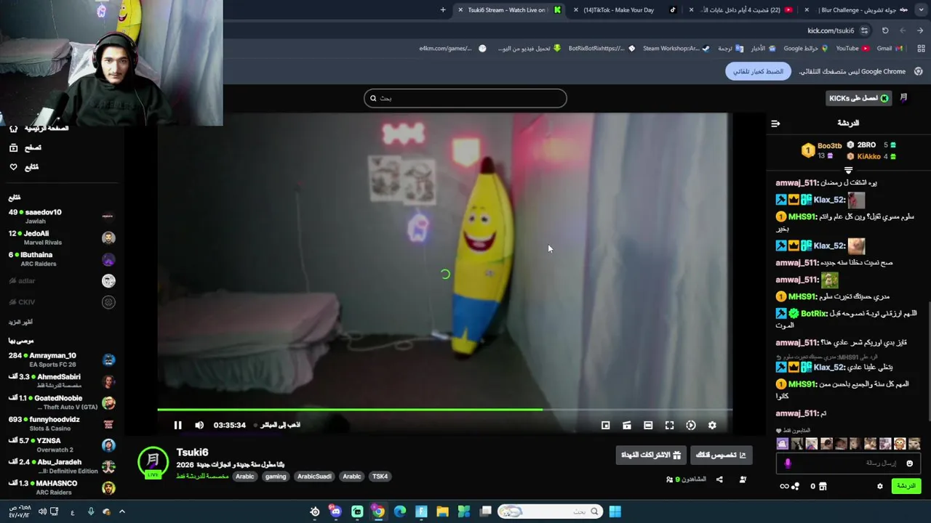This screenshot has width=931, height=523.
Task: Open chat settings gear icon
Action: point(880,487)
